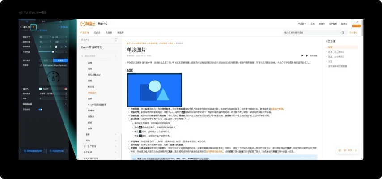
Task: Click the heart favorite icon in the article
Action: (306, 56)
